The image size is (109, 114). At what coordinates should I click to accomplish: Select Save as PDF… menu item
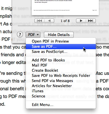(61, 47)
